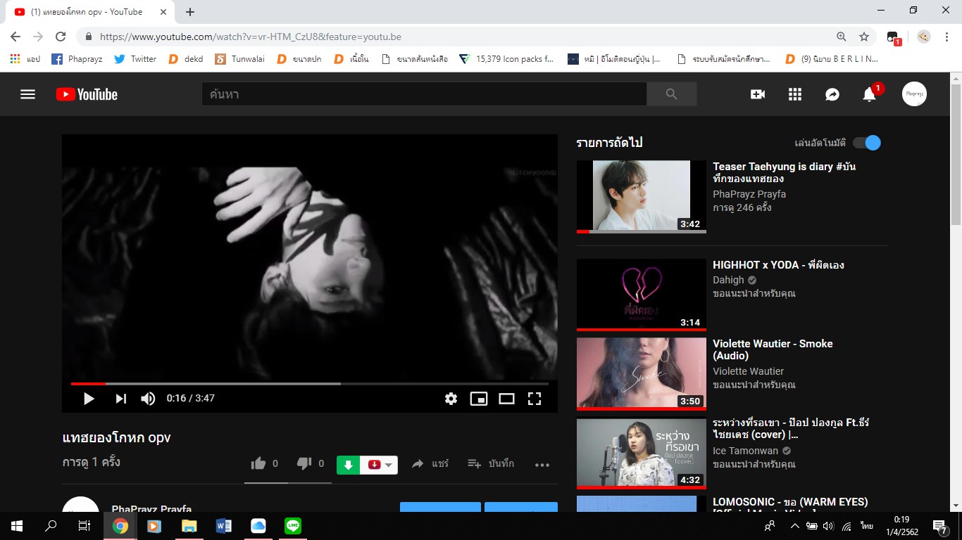Image resolution: width=962 pixels, height=540 pixels.
Task: Open the Phaprayz account avatar menu
Action: [914, 94]
